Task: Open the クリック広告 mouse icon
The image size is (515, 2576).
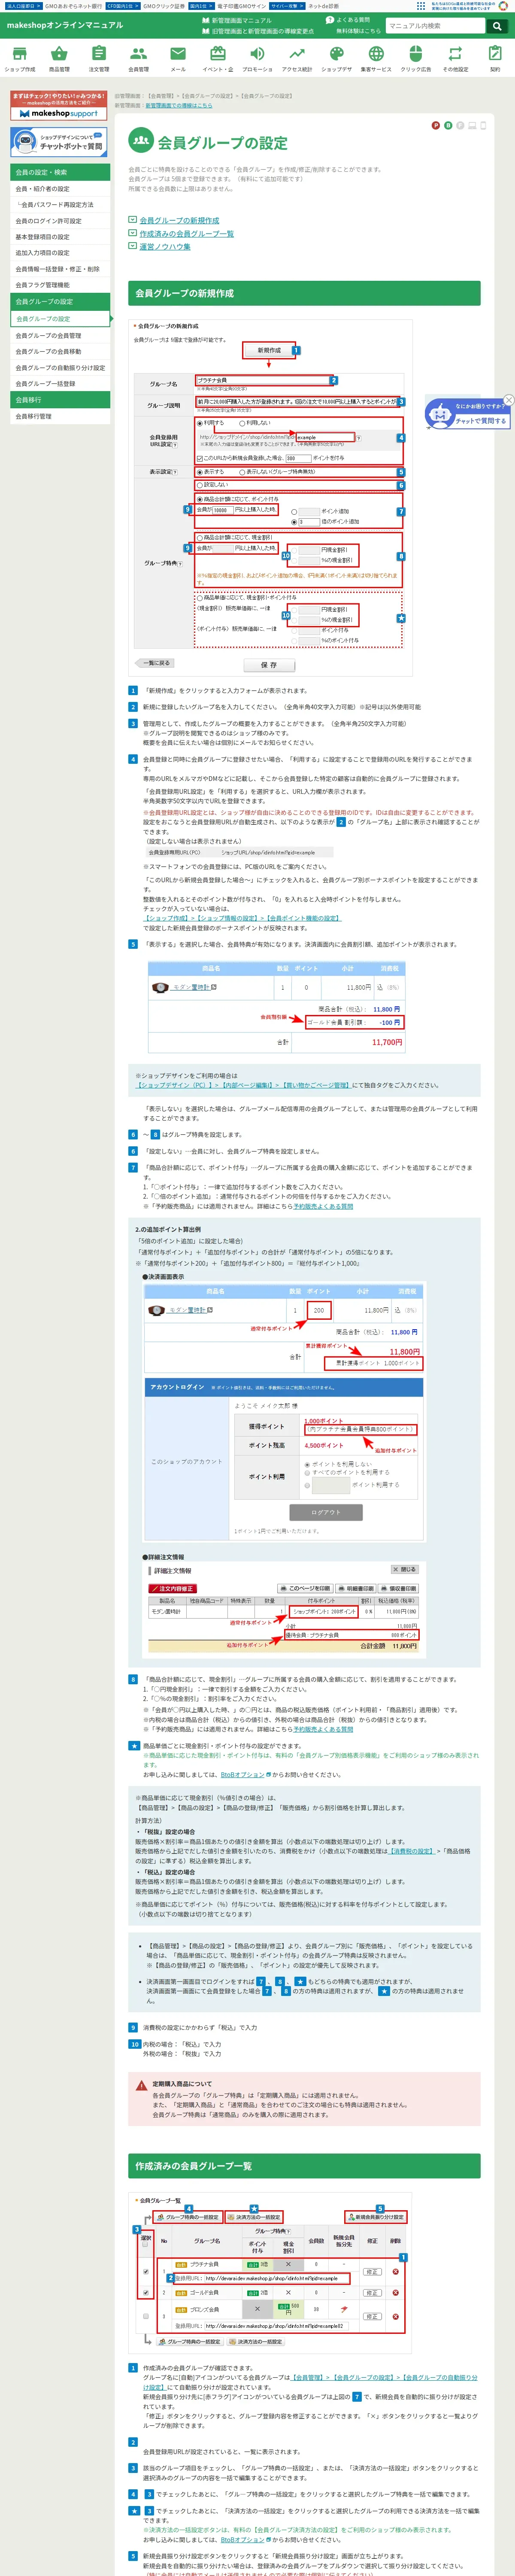Action: (415, 54)
